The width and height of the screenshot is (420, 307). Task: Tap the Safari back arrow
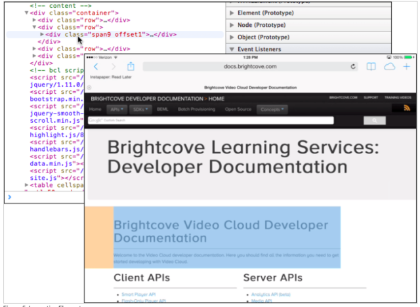96,67
